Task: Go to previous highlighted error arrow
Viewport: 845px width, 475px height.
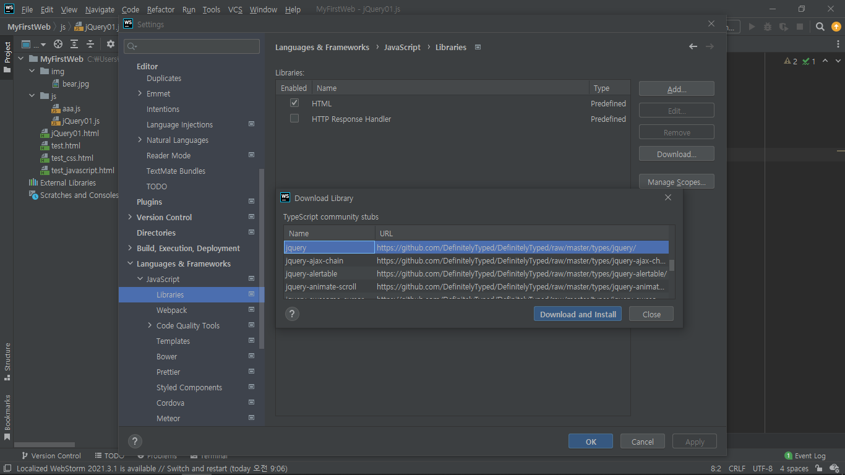Action: 825,61
